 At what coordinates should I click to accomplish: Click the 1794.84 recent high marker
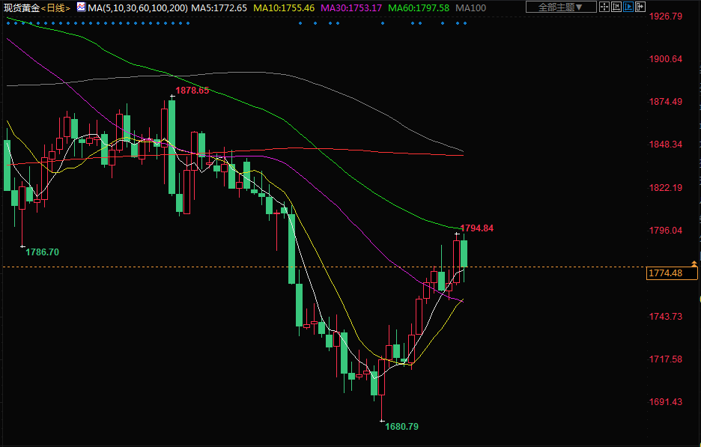pyautogui.click(x=477, y=228)
